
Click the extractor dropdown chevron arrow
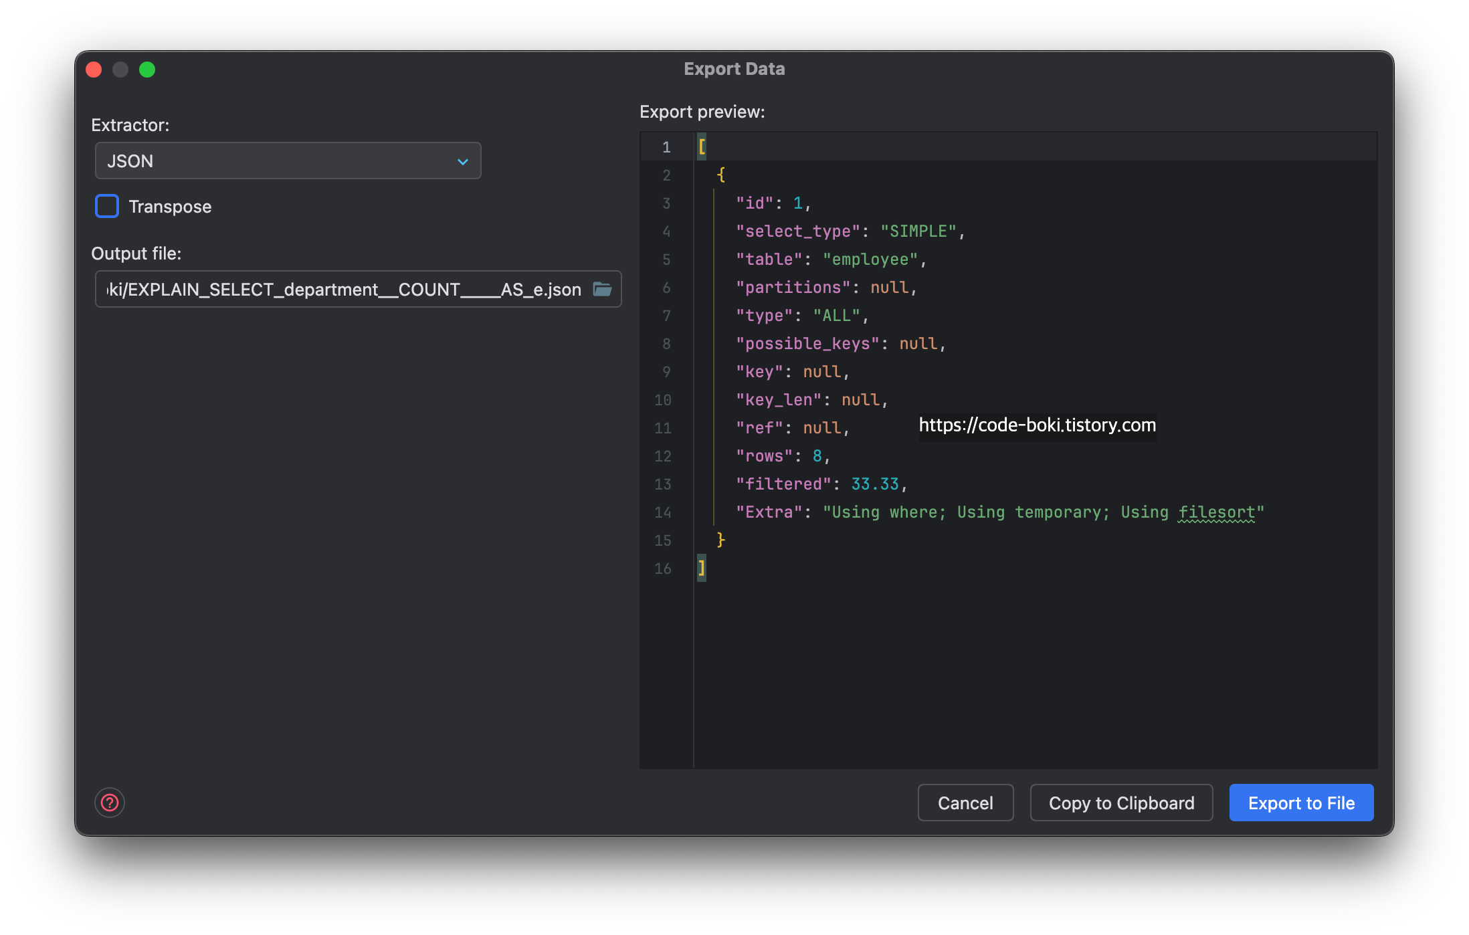[x=462, y=161]
